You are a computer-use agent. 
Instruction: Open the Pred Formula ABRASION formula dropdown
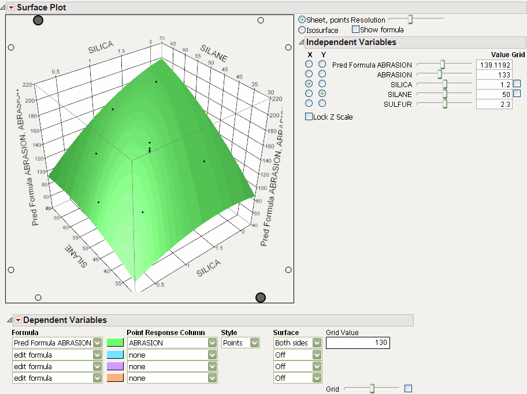click(x=97, y=343)
